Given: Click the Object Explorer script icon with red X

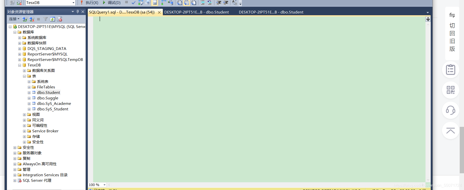Looking at the screenshot, I should point(60,19).
